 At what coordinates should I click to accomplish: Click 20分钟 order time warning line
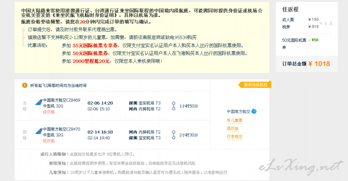86,22
